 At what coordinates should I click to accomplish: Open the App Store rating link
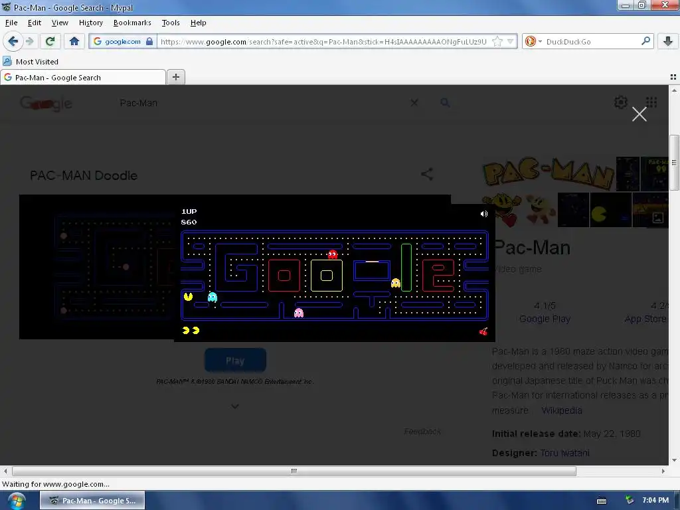click(645, 319)
